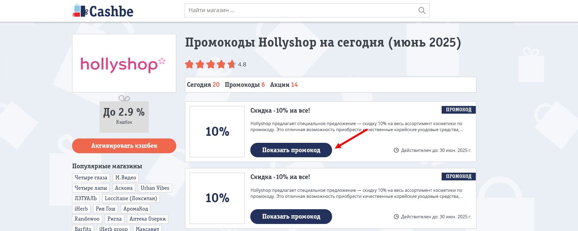The height and width of the screenshot is (231, 578).
Task: Click first "Показать промокод" button
Action: click(291, 150)
